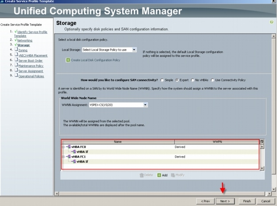
Task: Go to the Networking step
Action: point(25,40)
